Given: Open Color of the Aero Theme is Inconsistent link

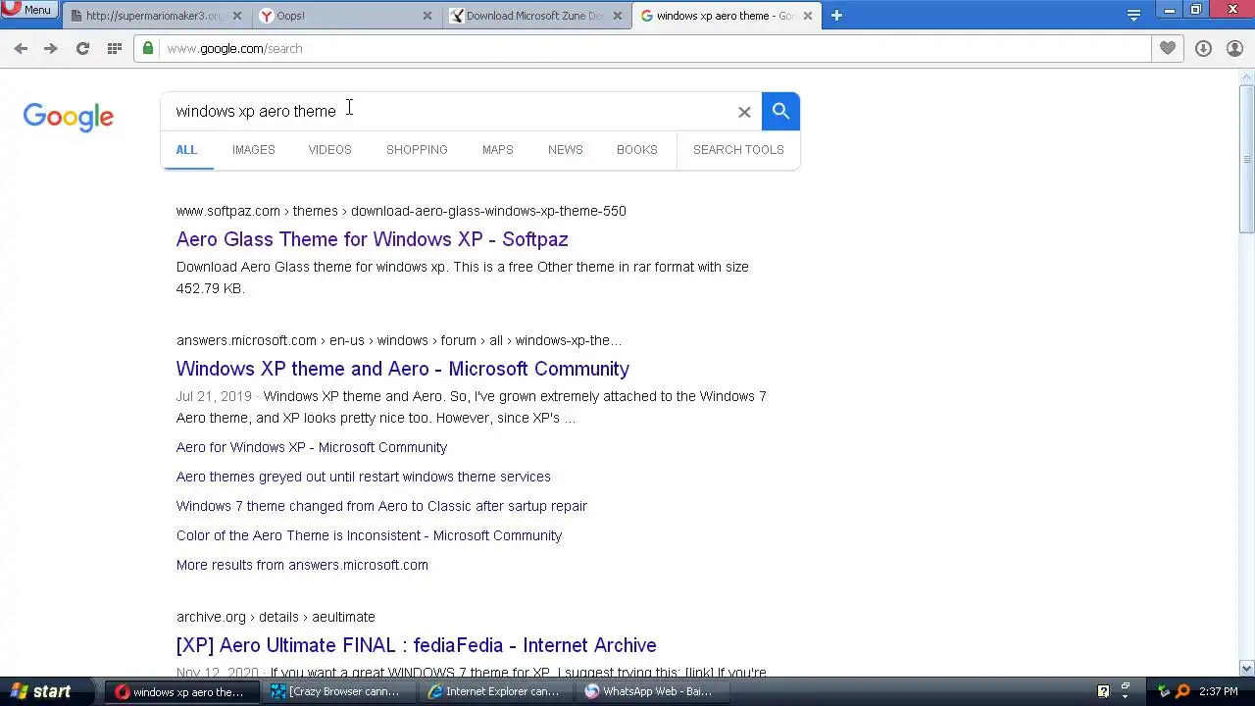Looking at the screenshot, I should coord(369,535).
